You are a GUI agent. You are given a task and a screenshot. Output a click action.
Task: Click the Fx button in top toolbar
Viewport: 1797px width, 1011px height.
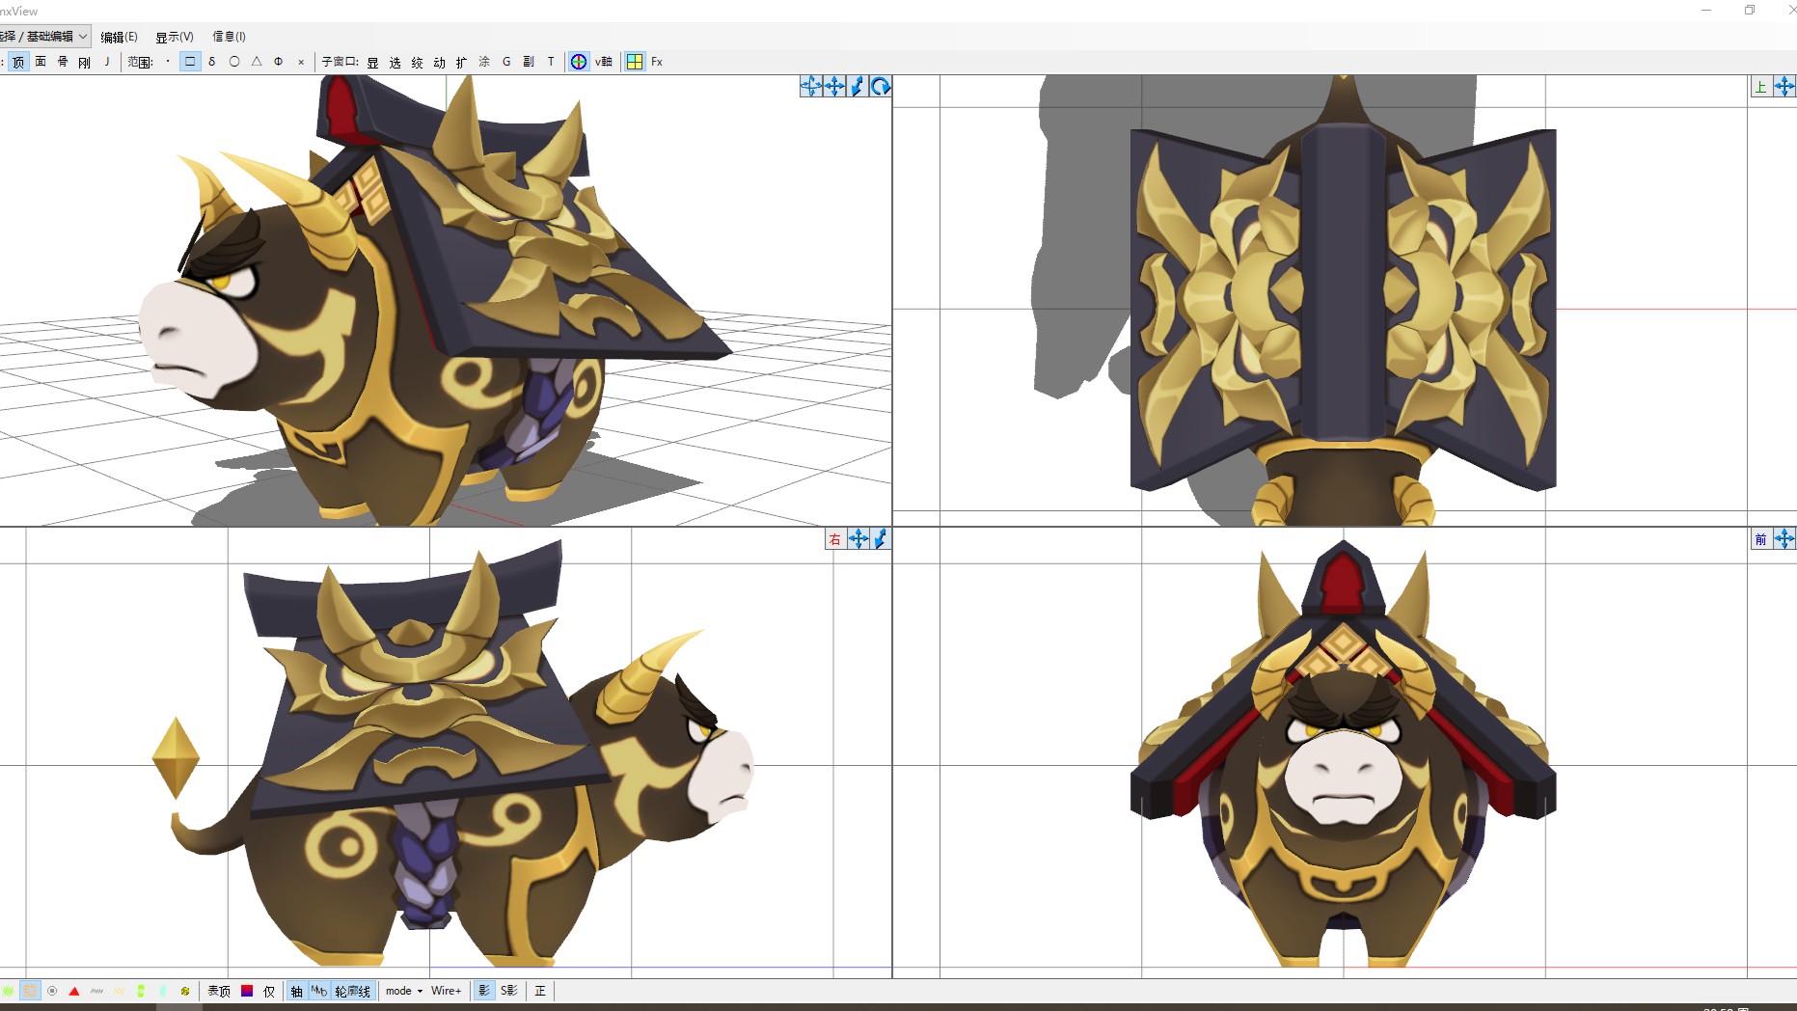(657, 62)
